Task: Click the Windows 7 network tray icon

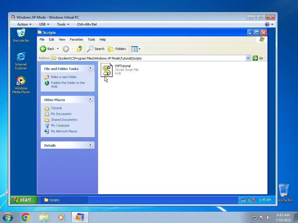Action: (254, 217)
